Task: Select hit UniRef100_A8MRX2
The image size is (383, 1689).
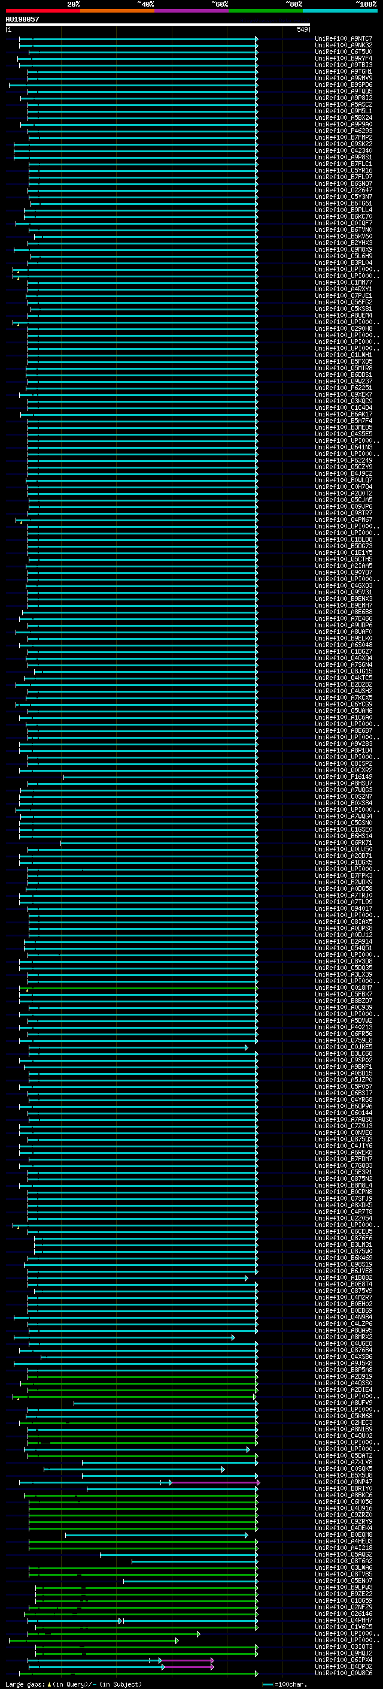Action: tap(344, 1337)
